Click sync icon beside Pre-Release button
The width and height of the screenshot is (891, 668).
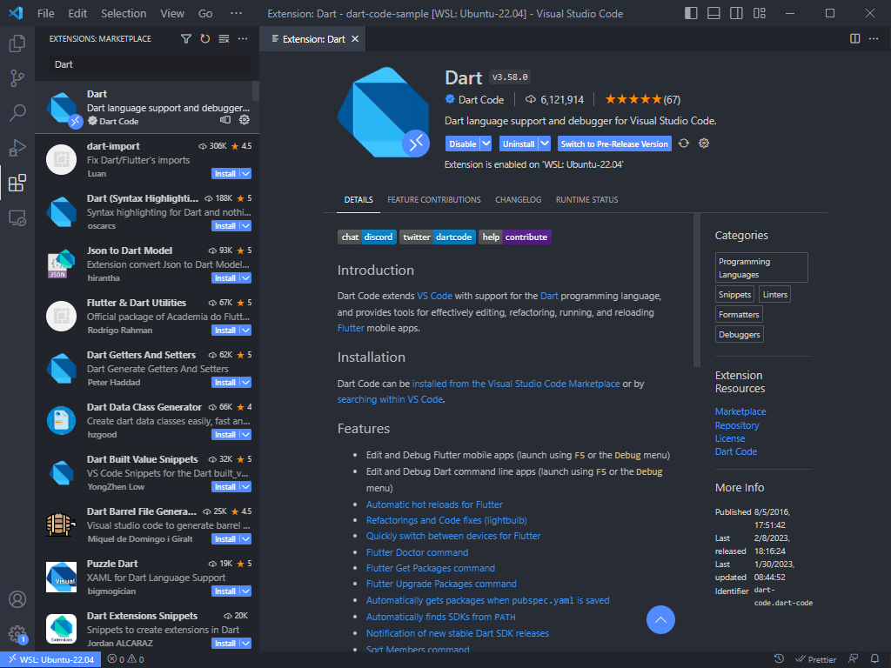click(x=684, y=144)
